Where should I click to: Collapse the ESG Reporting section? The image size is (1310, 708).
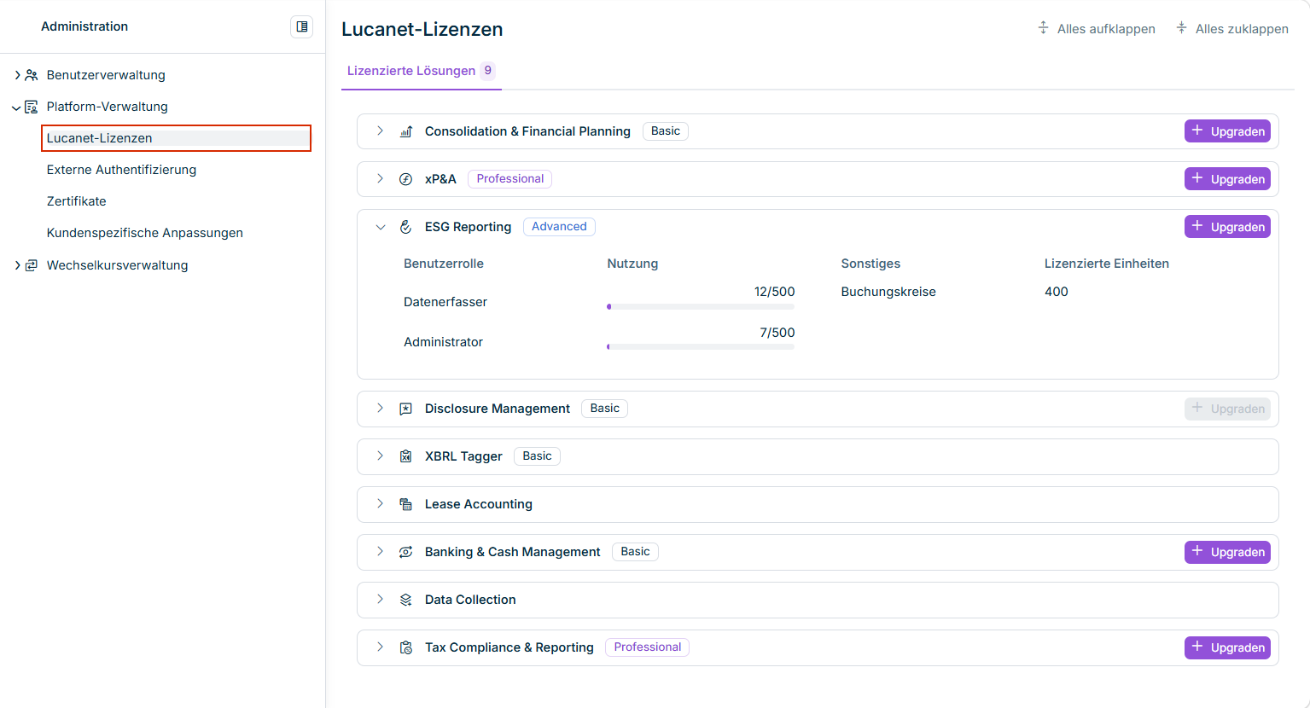click(x=381, y=227)
